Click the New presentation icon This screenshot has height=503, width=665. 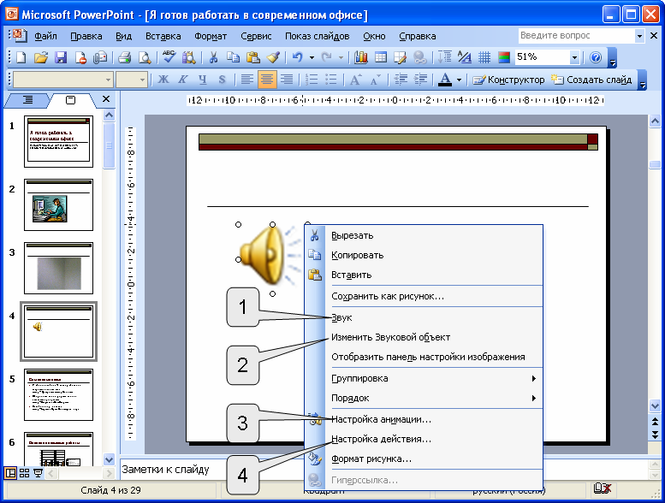tap(21, 57)
